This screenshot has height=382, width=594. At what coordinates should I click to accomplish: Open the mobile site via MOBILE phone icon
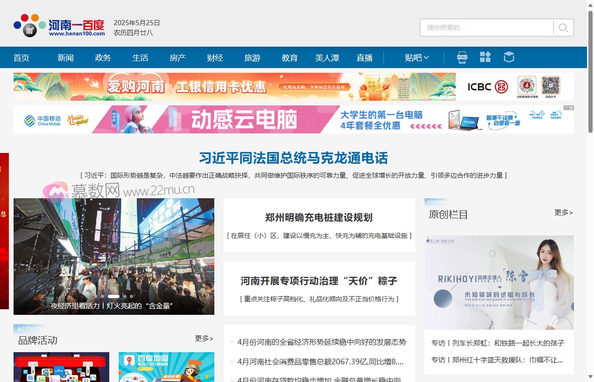462,56
